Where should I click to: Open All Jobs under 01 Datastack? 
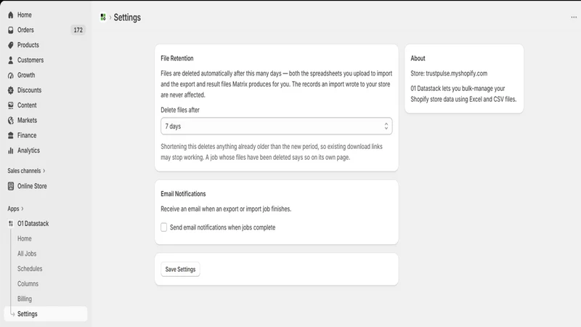27,254
